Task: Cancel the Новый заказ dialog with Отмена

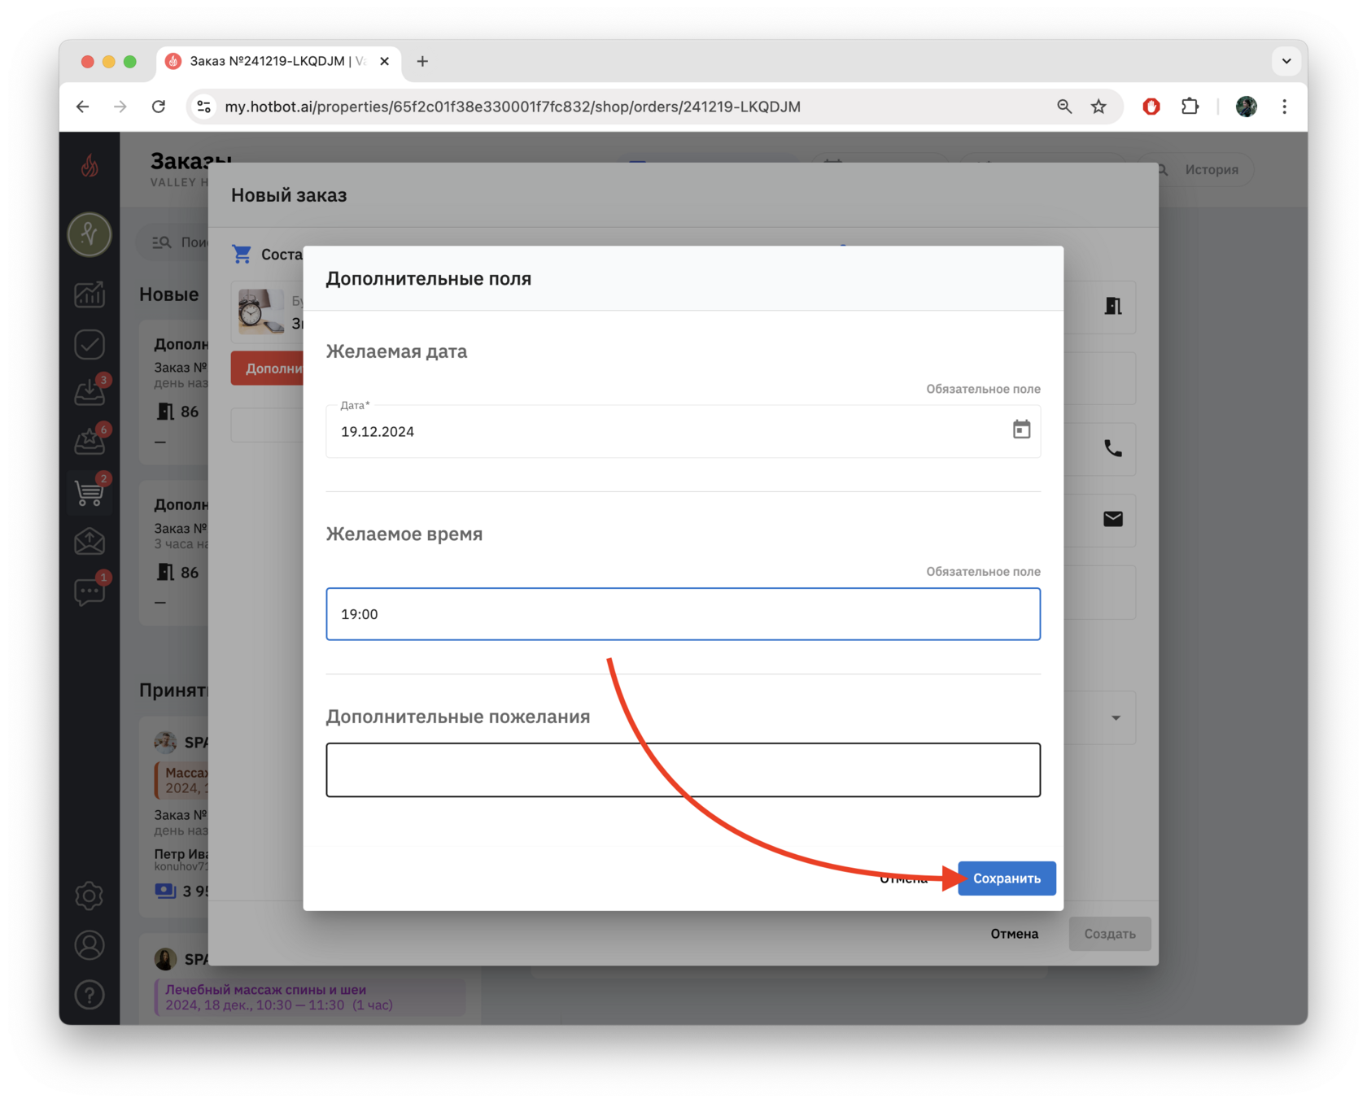Action: pyautogui.click(x=1014, y=934)
